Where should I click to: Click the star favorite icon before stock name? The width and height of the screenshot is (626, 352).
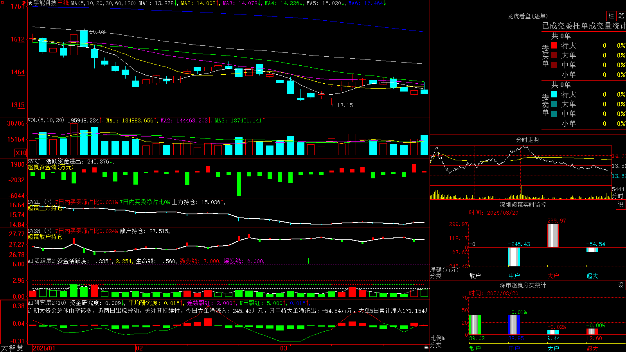coord(30,3)
